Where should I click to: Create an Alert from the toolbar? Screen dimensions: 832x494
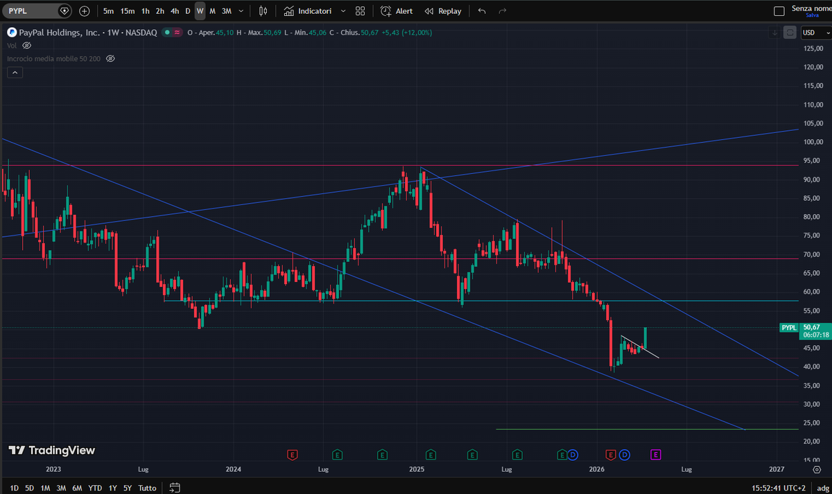(397, 11)
